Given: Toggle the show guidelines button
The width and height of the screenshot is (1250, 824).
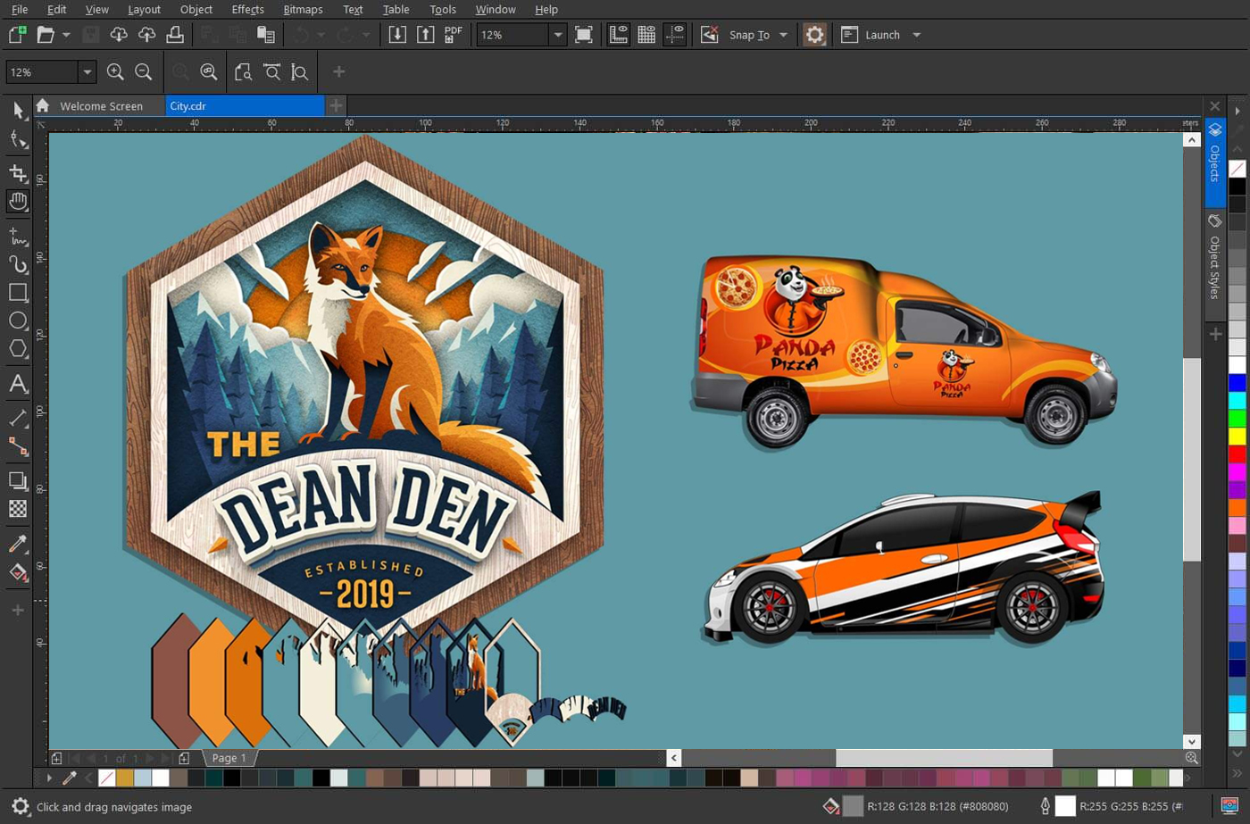Looking at the screenshot, I should point(675,35).
